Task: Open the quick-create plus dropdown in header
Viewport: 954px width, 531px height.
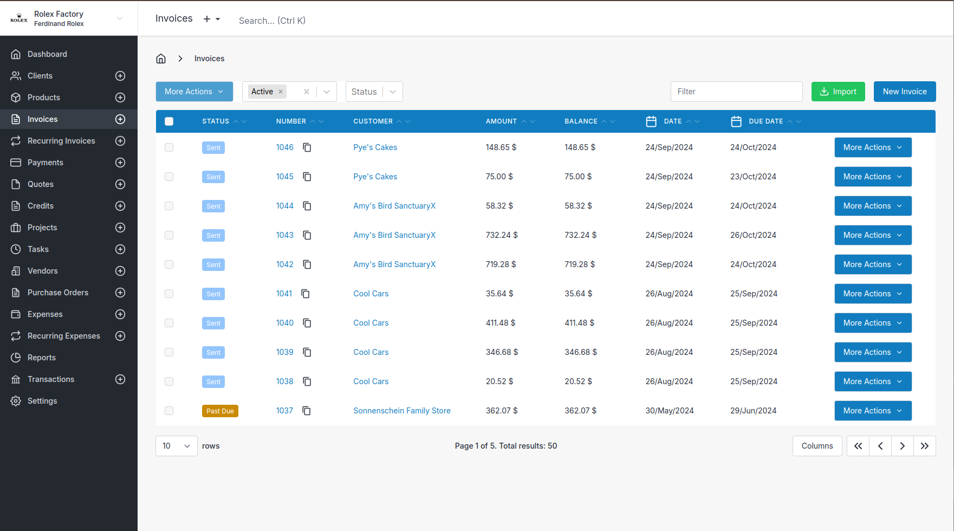Action: point(212,19)
